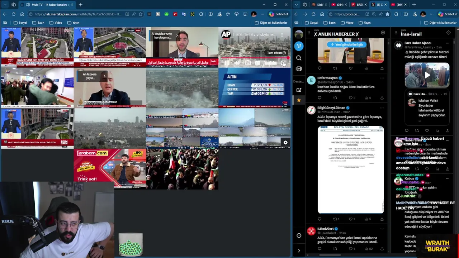459x258 pixels.
Task: Like the Enformasyon post
Action: click(351, 97)
